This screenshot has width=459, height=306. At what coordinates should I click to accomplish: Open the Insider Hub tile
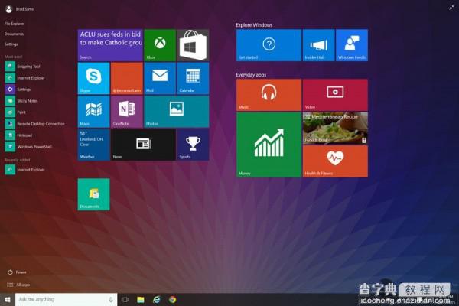coord(318,45)
